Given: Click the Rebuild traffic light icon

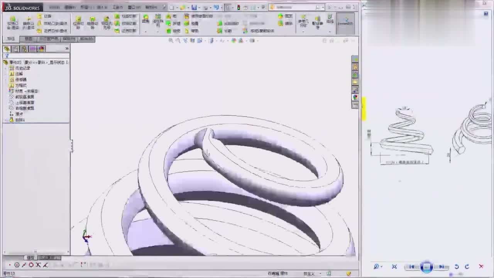Looking at the screenshot, I should pyautogui.click(x=238, y=7).
